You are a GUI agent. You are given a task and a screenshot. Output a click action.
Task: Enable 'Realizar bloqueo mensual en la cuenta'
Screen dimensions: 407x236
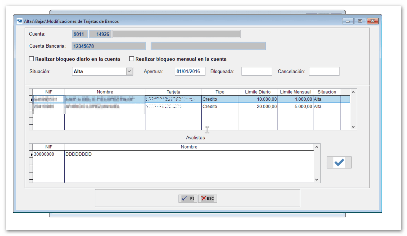pyautogui.click(x=132, y=59)
